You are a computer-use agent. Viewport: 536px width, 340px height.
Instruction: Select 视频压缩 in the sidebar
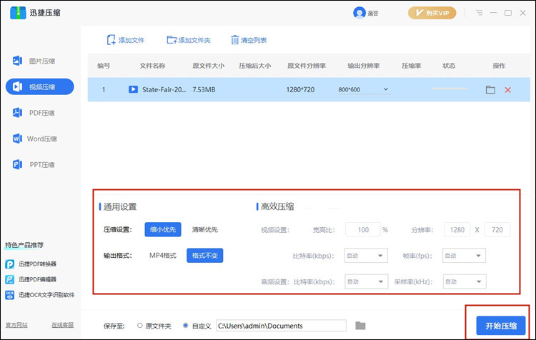click(x=39, y=87)
